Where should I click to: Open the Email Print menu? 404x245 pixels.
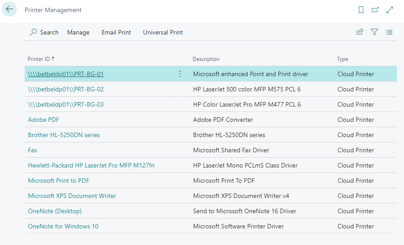coord(116,33)
